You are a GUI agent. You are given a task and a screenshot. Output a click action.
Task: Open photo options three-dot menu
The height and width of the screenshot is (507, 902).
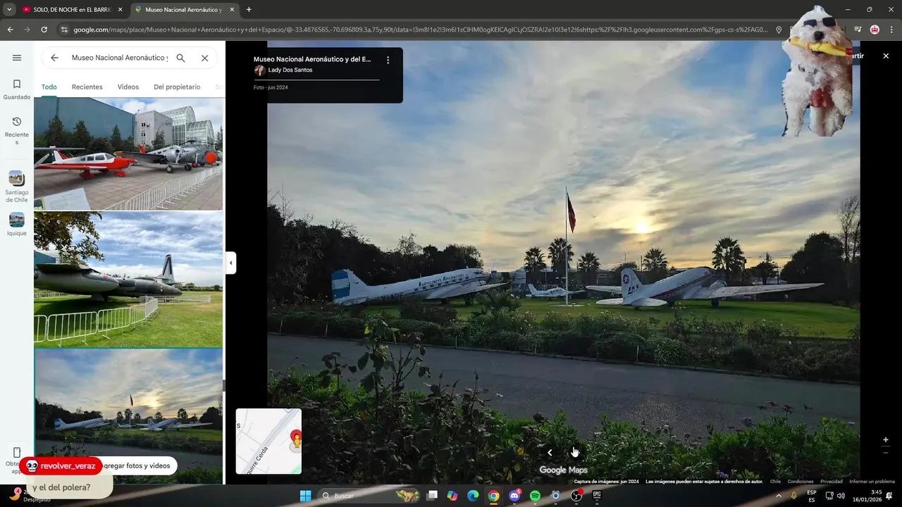(388, 60)
